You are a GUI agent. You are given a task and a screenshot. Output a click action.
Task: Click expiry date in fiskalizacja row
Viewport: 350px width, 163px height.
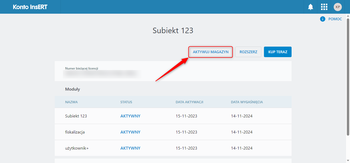click(x=242, y=132)
